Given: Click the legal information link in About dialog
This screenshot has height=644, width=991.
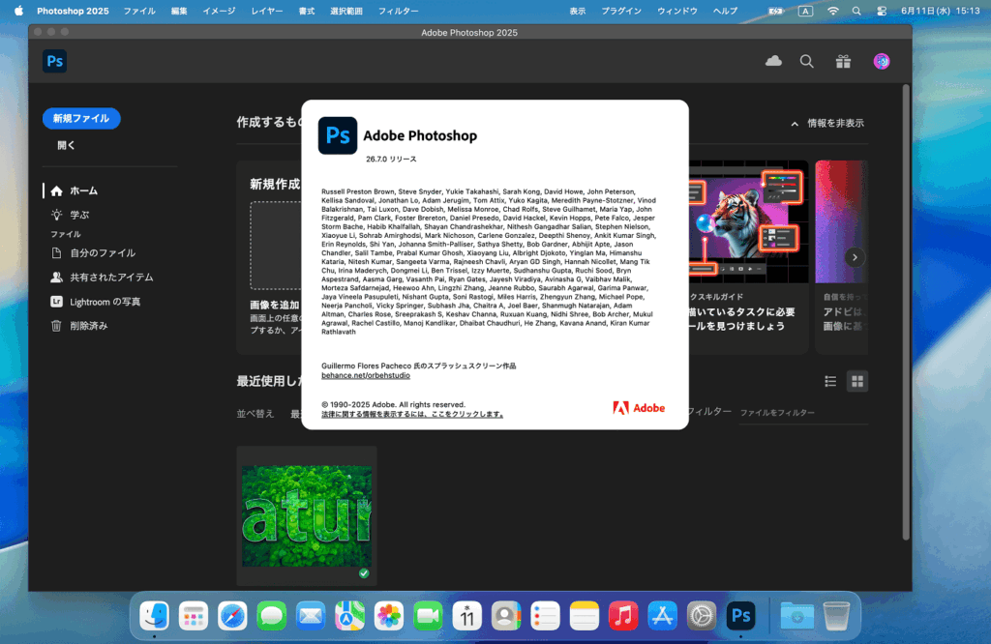Looking at the screenshot, I should click(x=412, y=415).
